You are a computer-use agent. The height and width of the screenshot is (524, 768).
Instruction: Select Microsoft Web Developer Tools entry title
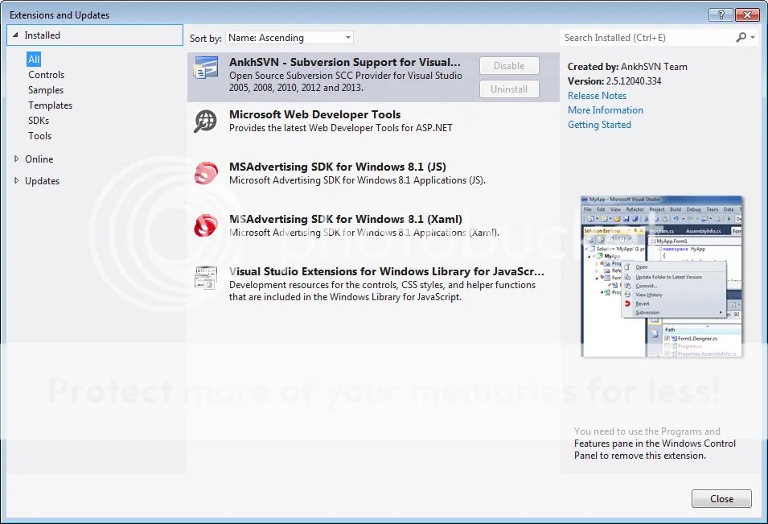pos(315,114)
